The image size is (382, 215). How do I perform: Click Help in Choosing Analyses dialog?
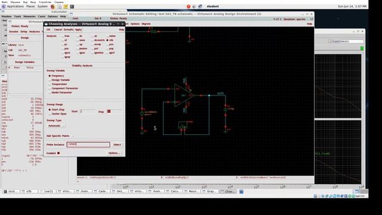pos(121,30)
